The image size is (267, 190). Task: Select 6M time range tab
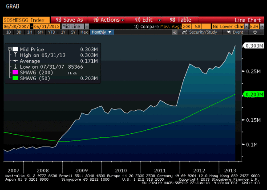[40, 32]
